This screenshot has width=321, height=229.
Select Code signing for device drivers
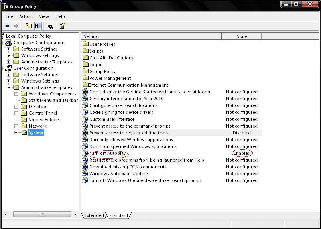click(x=121, y=112)
